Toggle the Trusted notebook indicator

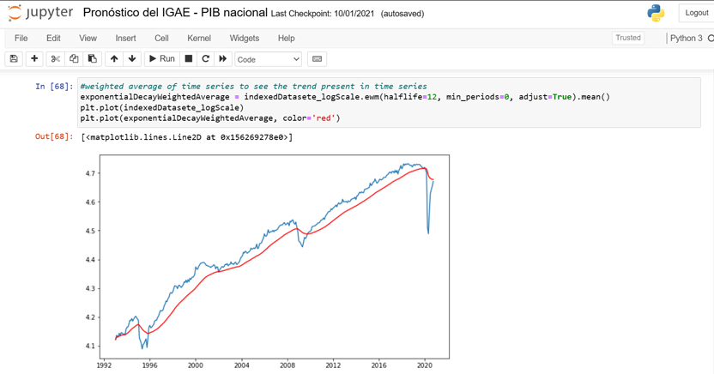[627, 38]
